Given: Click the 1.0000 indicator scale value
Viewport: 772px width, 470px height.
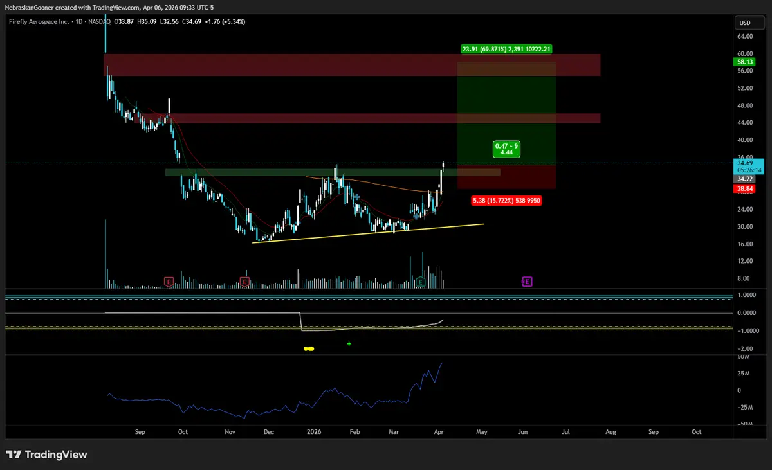Looking at the screenshot, I should [746, 295].
